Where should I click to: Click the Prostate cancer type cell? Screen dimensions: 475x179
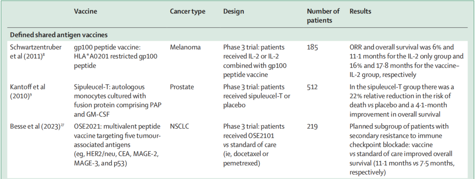tap(182, 87)
